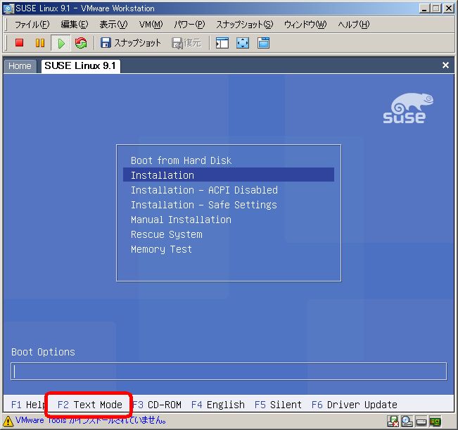The image size is (458, 430).
Task: Toggle the sidebar view icon in toolbar
Action: [222, 43]
